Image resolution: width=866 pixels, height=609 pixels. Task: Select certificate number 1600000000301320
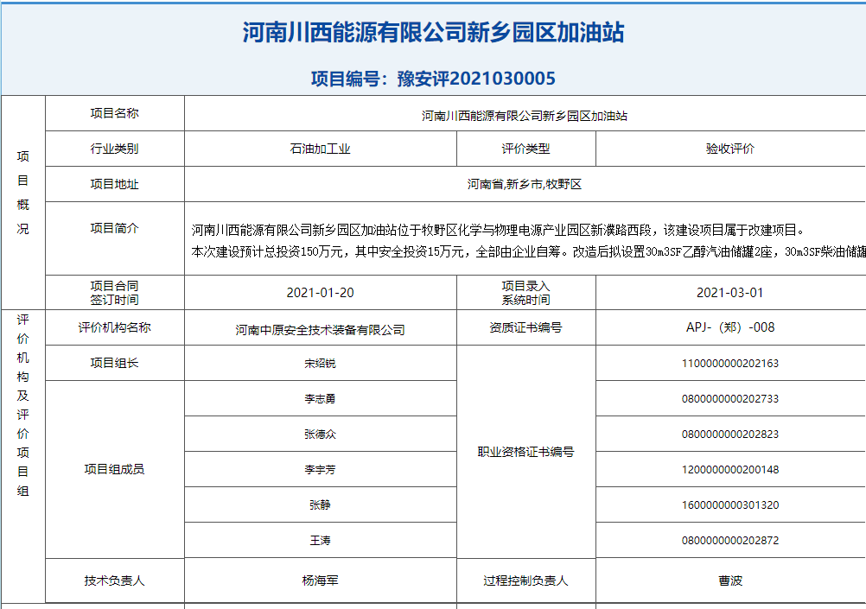[730, 504]
